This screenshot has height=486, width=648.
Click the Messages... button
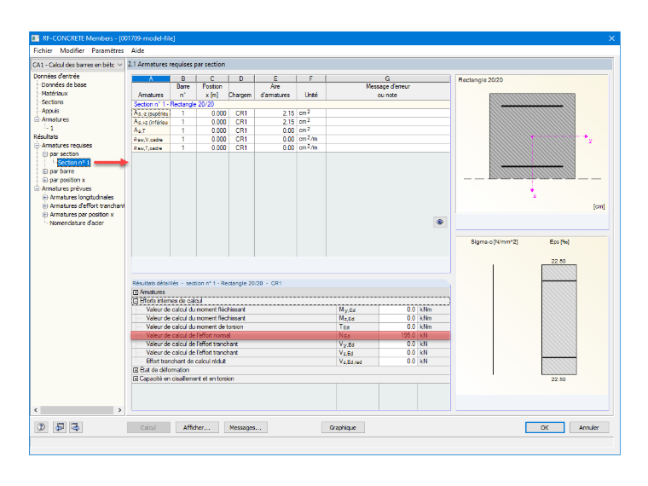pyautogui.click(x=246, y=427)
